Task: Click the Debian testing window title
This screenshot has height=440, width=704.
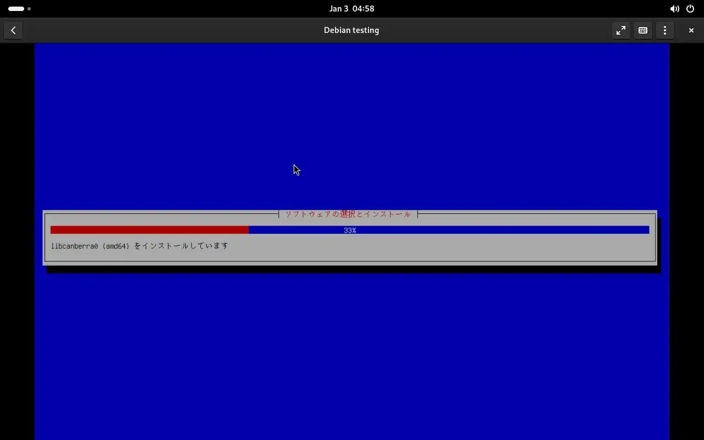Action: pyautogui.click(x=351, y=30)
